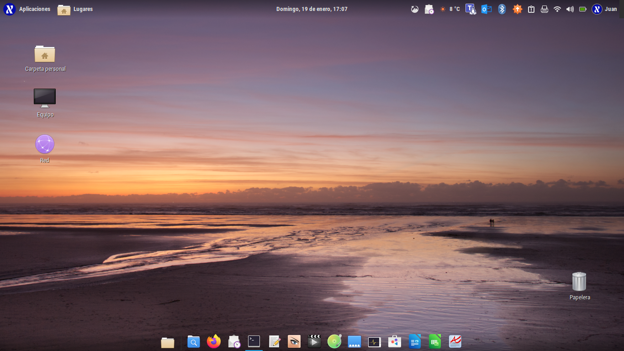This screenshot has width=624, height=351.
Task: Open the software center from the dock
Action: click(x=394, y=341)
